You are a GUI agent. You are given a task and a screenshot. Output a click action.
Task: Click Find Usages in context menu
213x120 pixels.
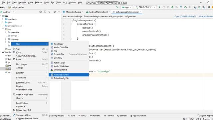pos(30,64)
